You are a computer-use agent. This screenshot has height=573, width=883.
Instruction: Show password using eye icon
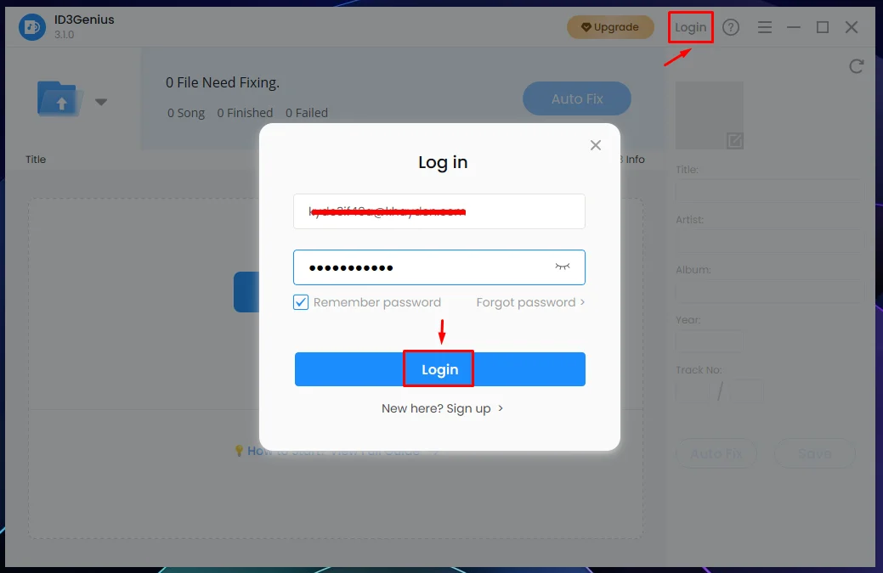coord(562,267)
